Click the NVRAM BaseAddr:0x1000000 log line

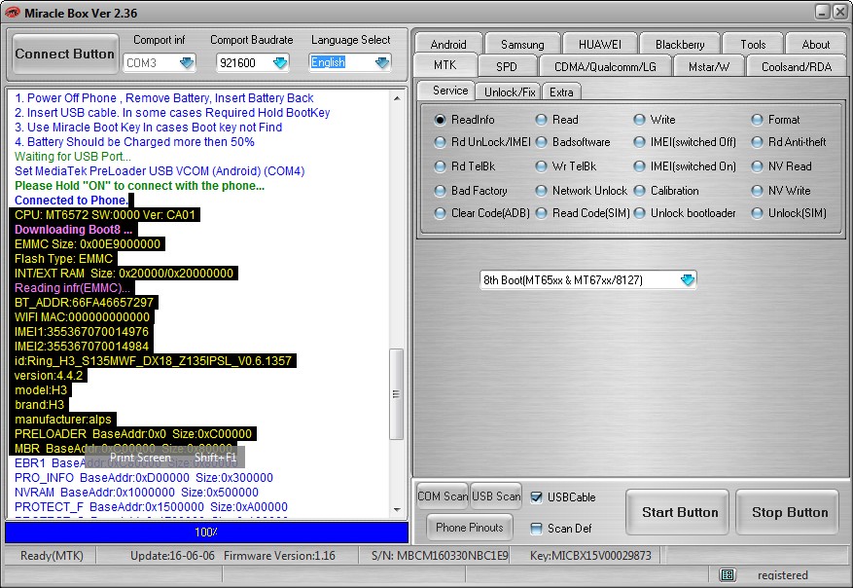136,493
